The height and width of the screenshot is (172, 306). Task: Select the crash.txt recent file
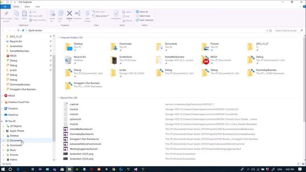coord(74,104)
